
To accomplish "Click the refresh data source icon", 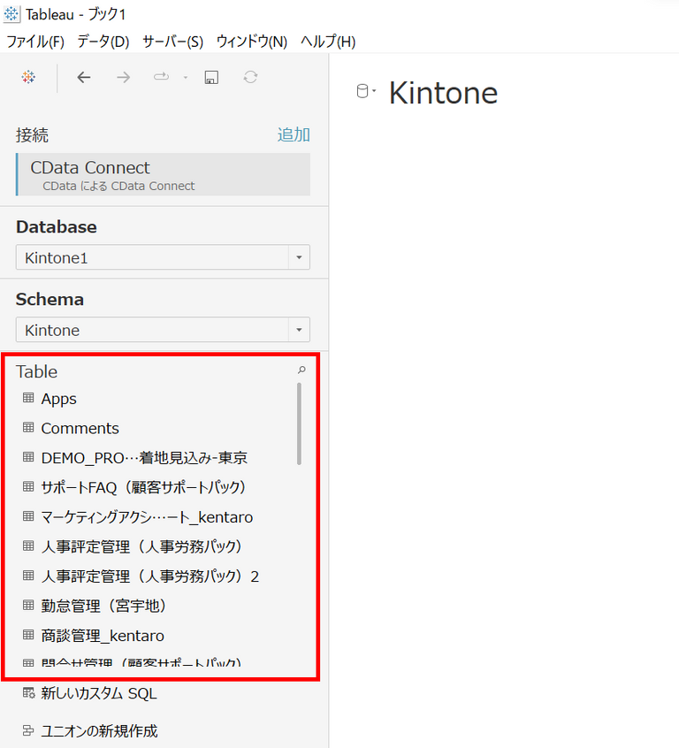I will (x=250, y=77).
